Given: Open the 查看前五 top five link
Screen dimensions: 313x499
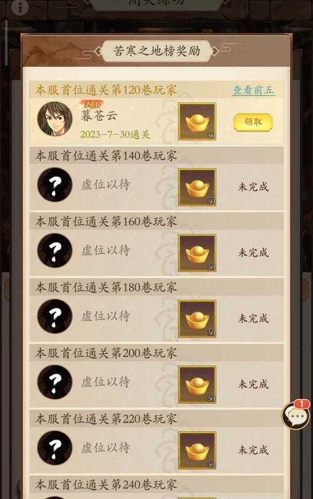Looking at the screenshot, I should [254, 90].
